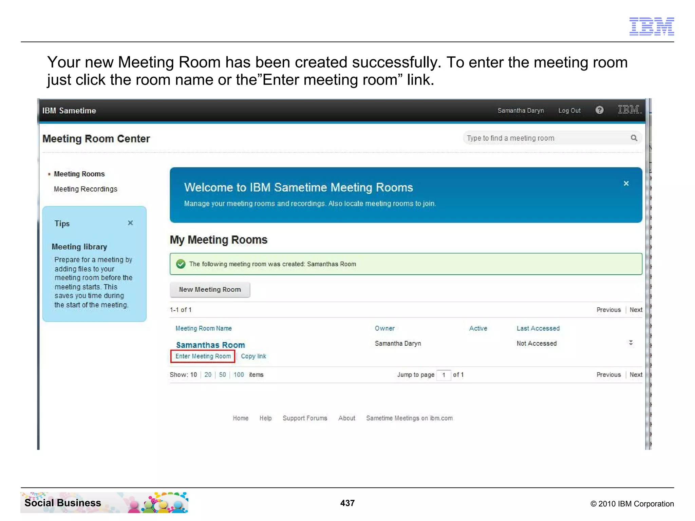Click Samantha Daryn owner cell
The width and height of the screenshot is (695, 521).
click(x=398, y=343)
